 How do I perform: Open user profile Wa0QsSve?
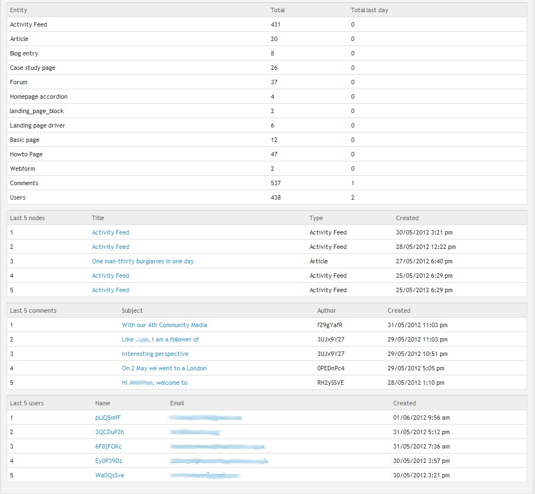click(x=110, y=475)
